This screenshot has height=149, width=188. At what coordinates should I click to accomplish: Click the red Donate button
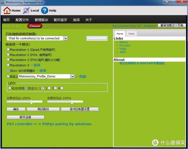[x=35, y=26]
